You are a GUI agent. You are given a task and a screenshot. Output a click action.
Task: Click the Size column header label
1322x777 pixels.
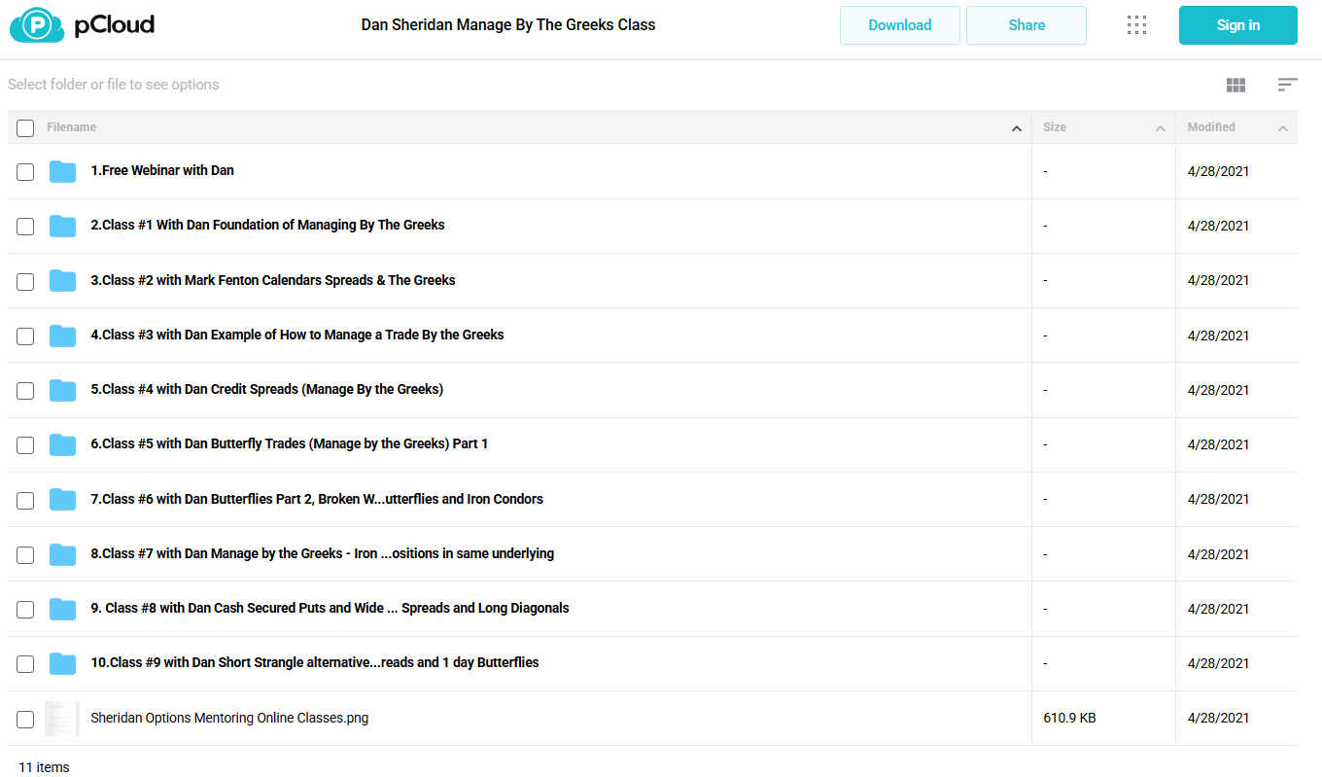tap(1055, 127)
